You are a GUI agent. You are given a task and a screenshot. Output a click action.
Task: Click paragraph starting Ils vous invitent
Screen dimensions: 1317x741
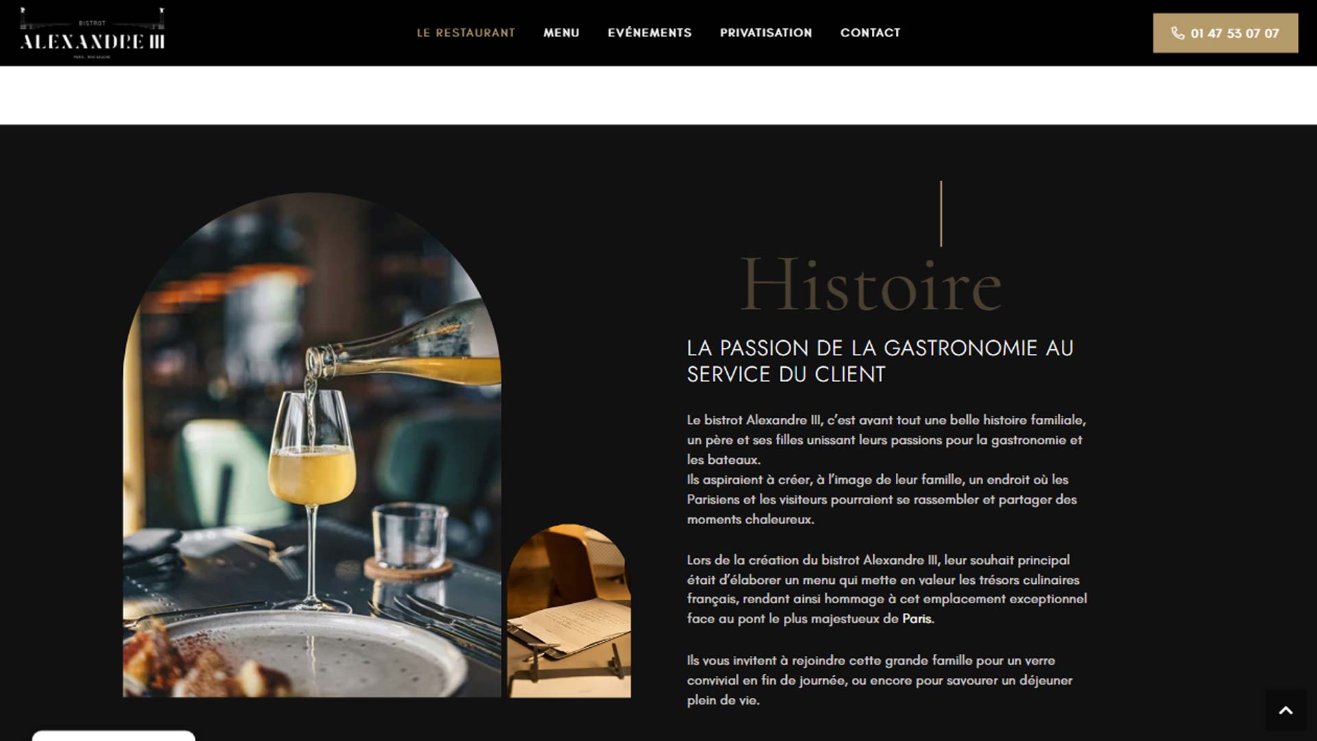point(880,680)
